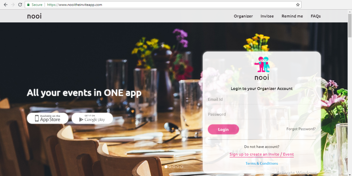Open the Invitee menu item
Viewport: 352px width, 176px height.
click(267, 16)
